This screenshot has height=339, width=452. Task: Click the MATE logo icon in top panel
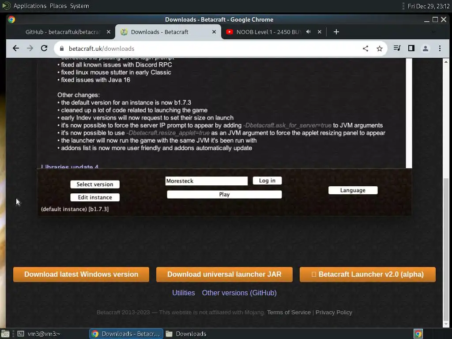6,6
